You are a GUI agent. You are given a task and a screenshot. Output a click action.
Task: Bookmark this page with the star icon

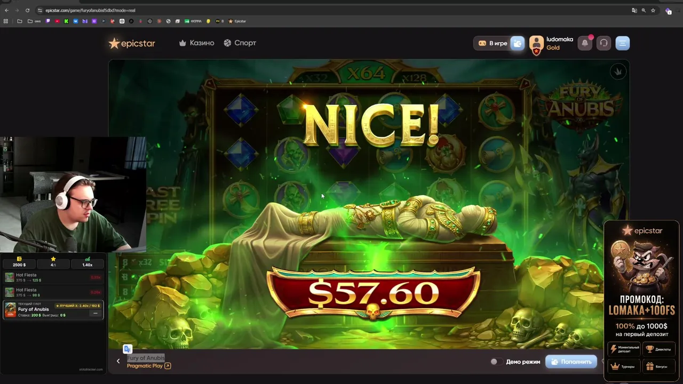653,10
